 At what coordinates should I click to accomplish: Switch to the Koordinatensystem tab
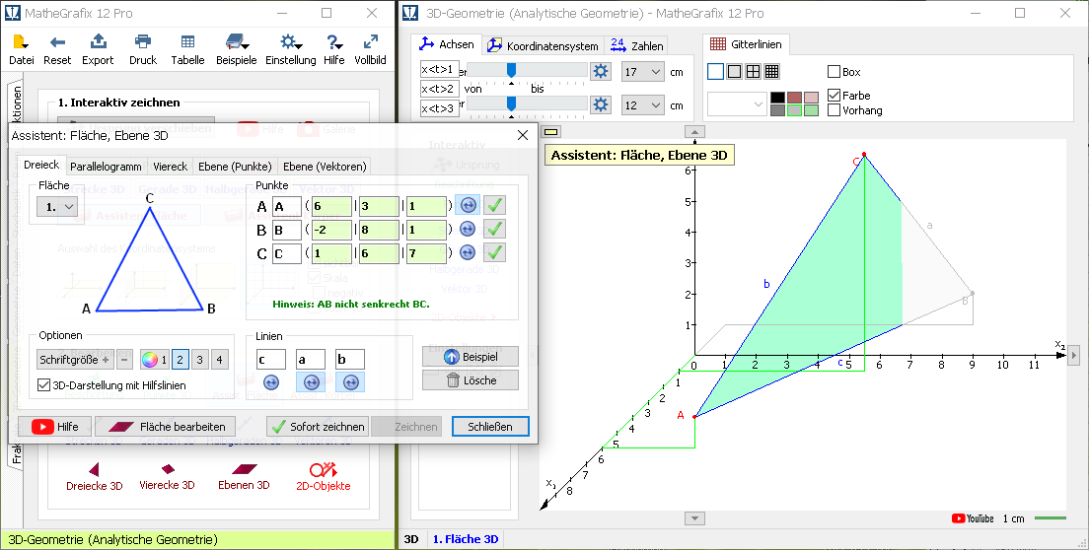[544, 45]
